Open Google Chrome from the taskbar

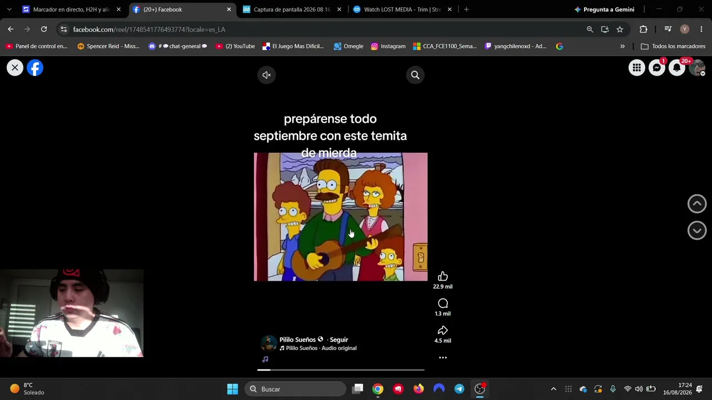pos(378,389)
